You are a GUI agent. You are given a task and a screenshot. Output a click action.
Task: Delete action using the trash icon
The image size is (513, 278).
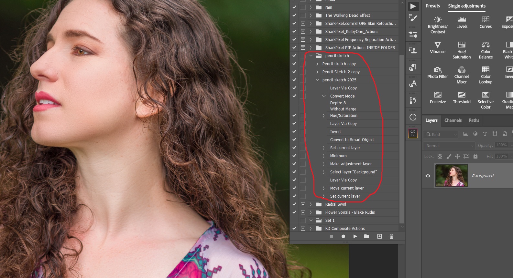pos(391,236)
